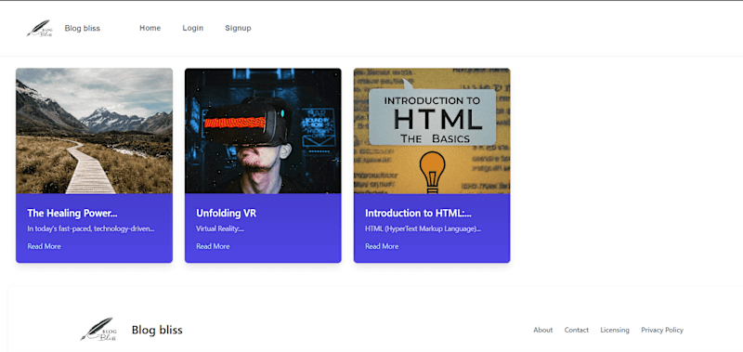Click the Unfolding VR card title
This screenshot has width=743, height=352.
click(x=226, y=214)
